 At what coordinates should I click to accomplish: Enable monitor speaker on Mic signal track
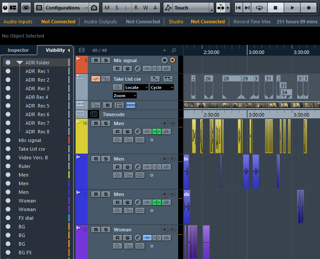click(172, 60)
